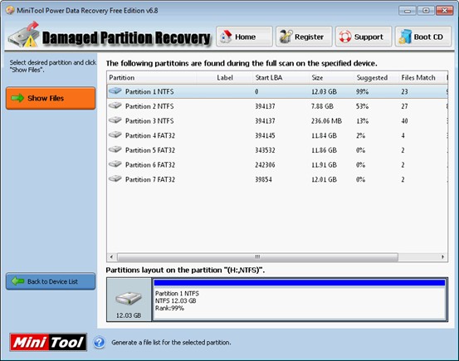Click the Support lifebuoy icon

(345, 37)
